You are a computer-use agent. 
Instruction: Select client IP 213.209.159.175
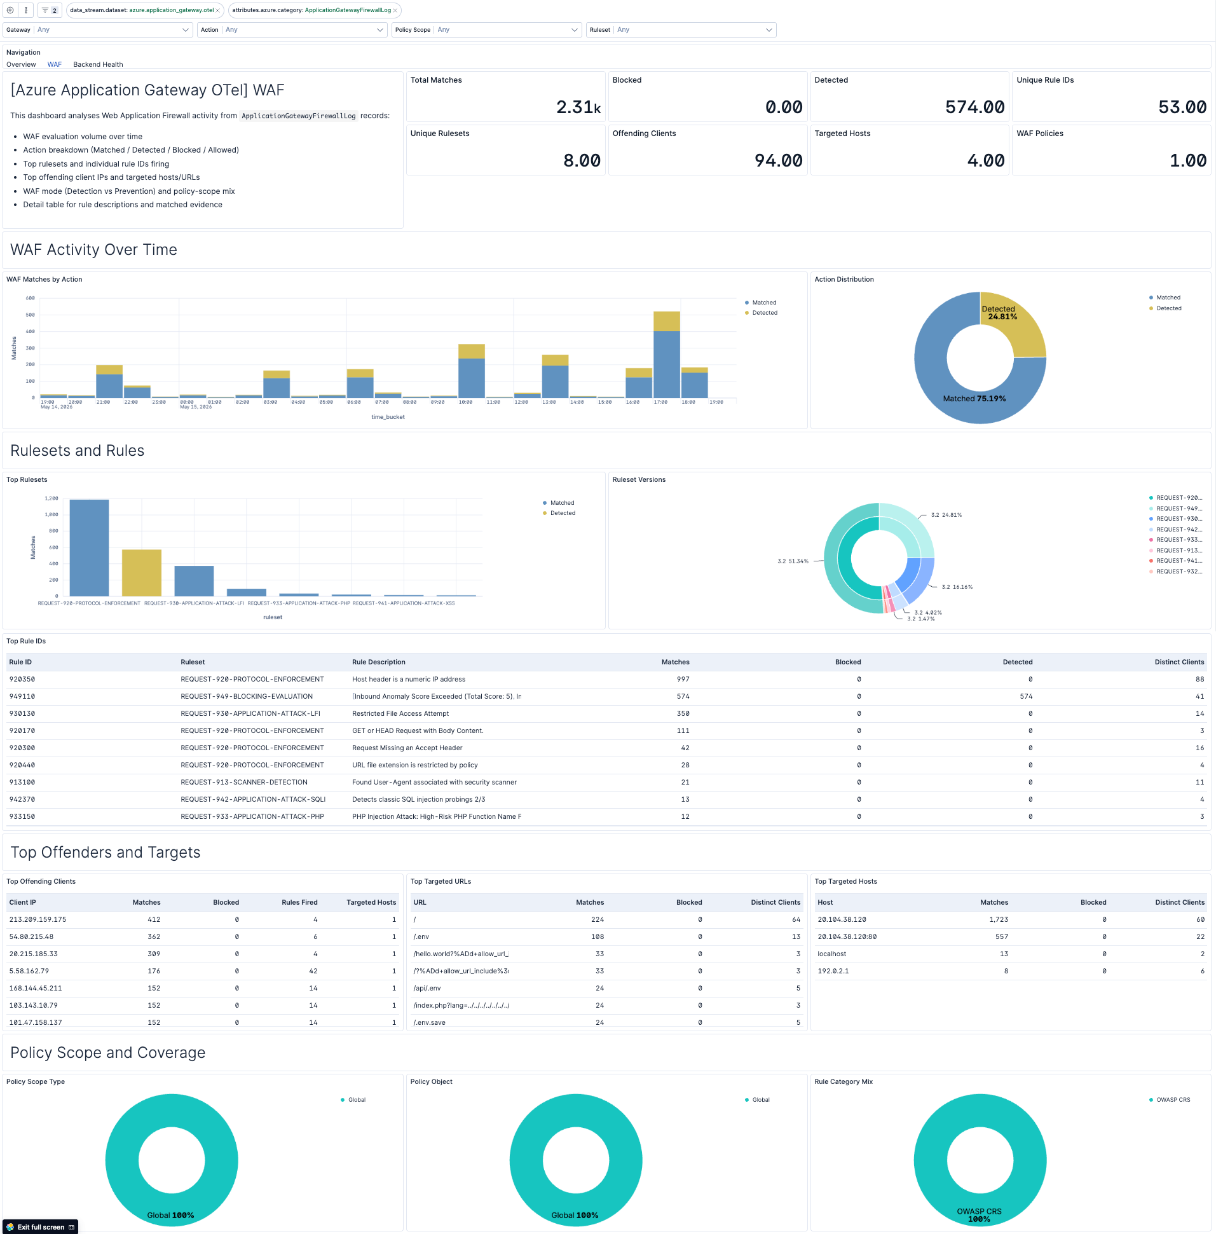tap(38, 920)
